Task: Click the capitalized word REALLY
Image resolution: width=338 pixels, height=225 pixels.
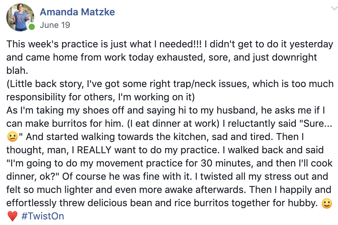Action: pos(94,150)
